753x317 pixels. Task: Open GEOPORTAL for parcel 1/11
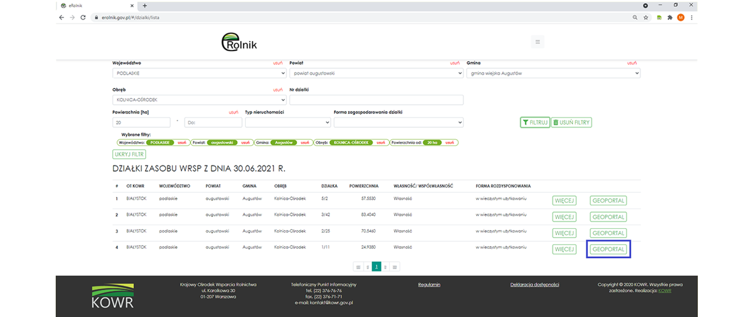tap(608, 249)
